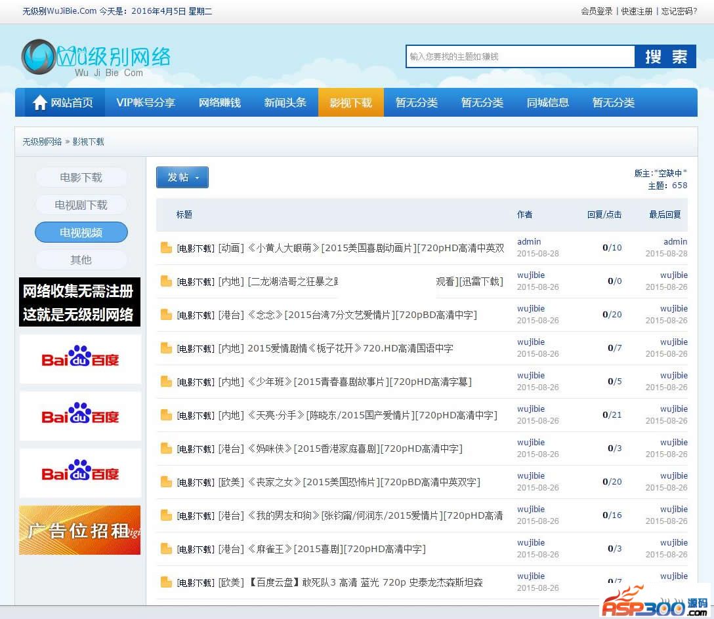Click the 广告位招租 advertisement banner
Image resolution: width=714 pixels, height=619 pixels.
(x=80, y=530)
